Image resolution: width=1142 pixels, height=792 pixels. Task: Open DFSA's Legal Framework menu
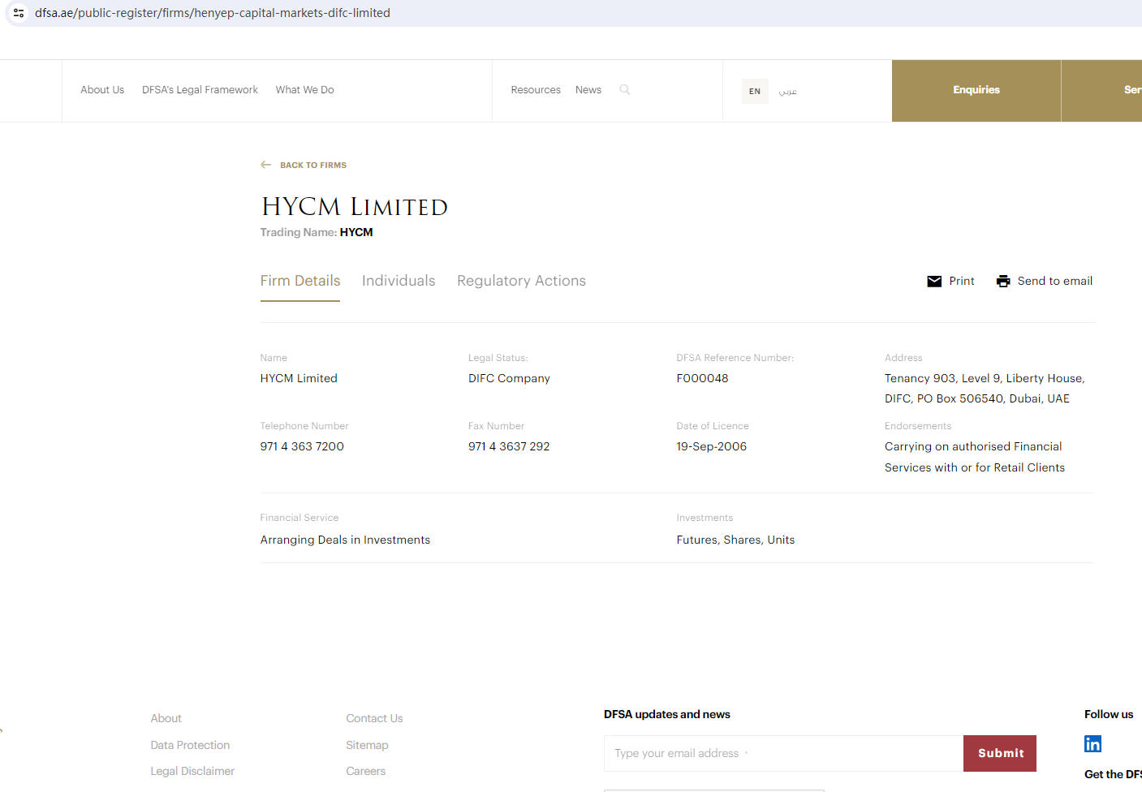click(x=200, y=90)
